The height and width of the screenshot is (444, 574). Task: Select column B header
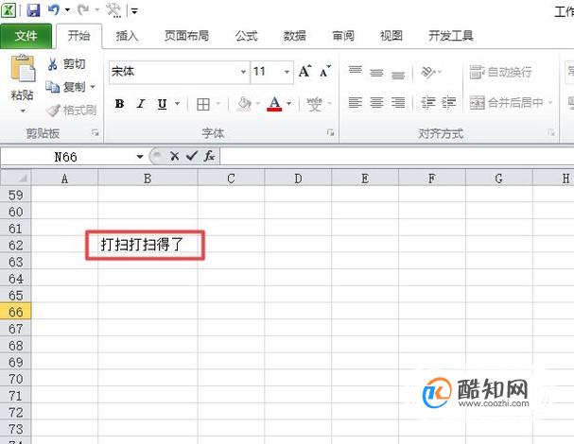point(148,179)
